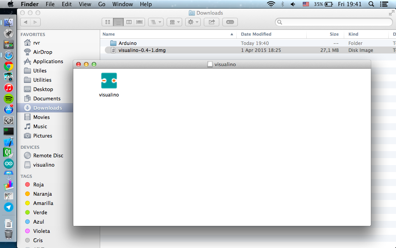Launch Spotify from dock
396x248 pixels.
[9, 99]
